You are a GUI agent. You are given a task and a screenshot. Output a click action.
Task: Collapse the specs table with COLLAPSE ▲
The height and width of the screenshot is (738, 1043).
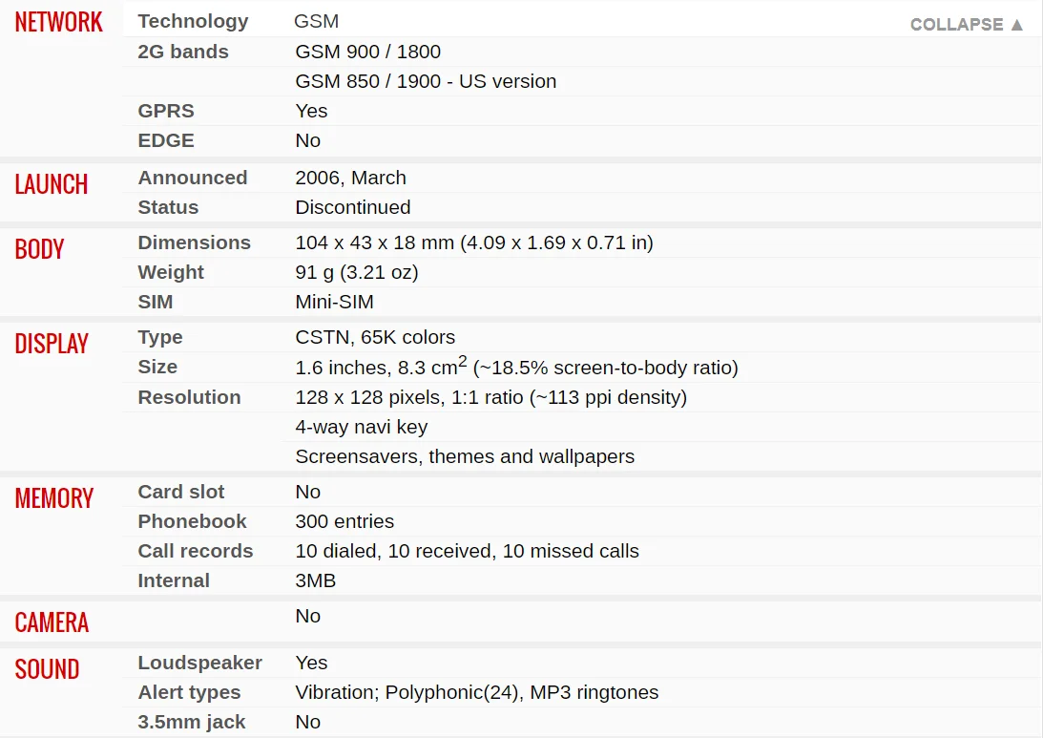[x=966, y=25]
